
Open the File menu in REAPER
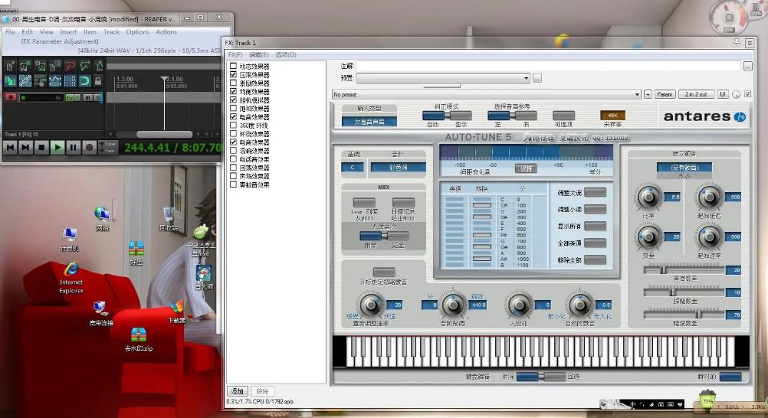pos(10,32)
